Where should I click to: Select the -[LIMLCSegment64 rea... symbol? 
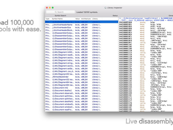click(x=82, y=85)
